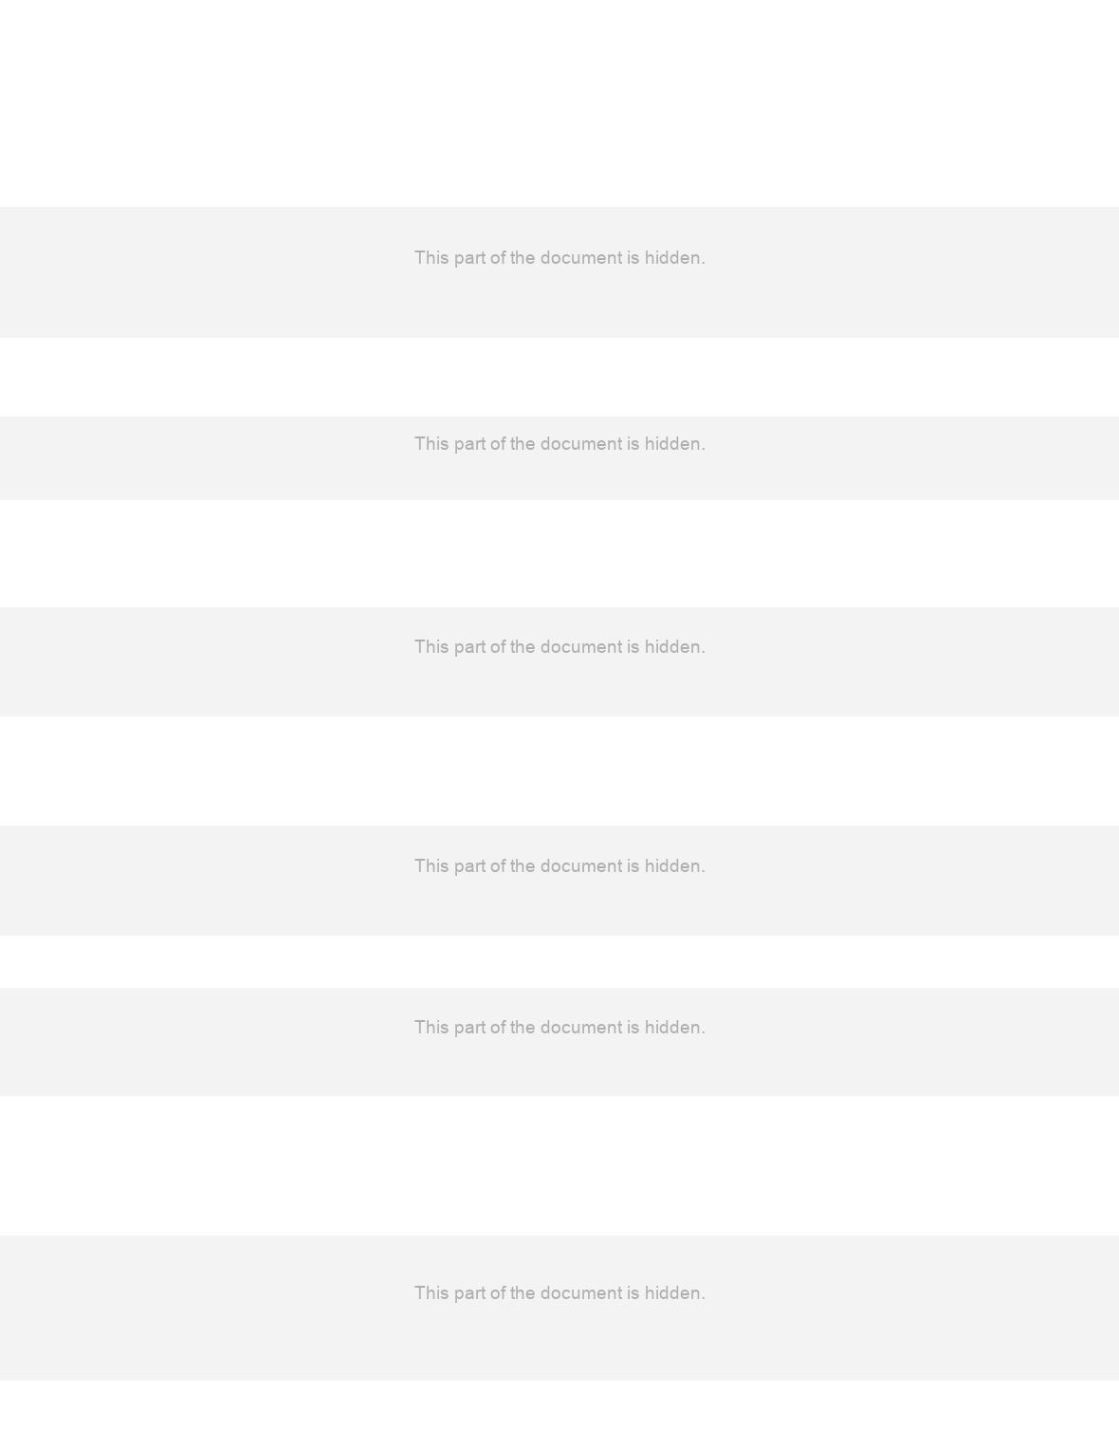Click the topmost "This part of the document is hidden" text
The image size is (1119, 1449).
click(559, 258)
